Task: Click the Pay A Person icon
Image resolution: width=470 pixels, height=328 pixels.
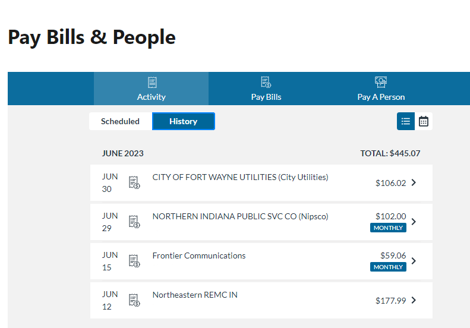Action: [381, 83]
